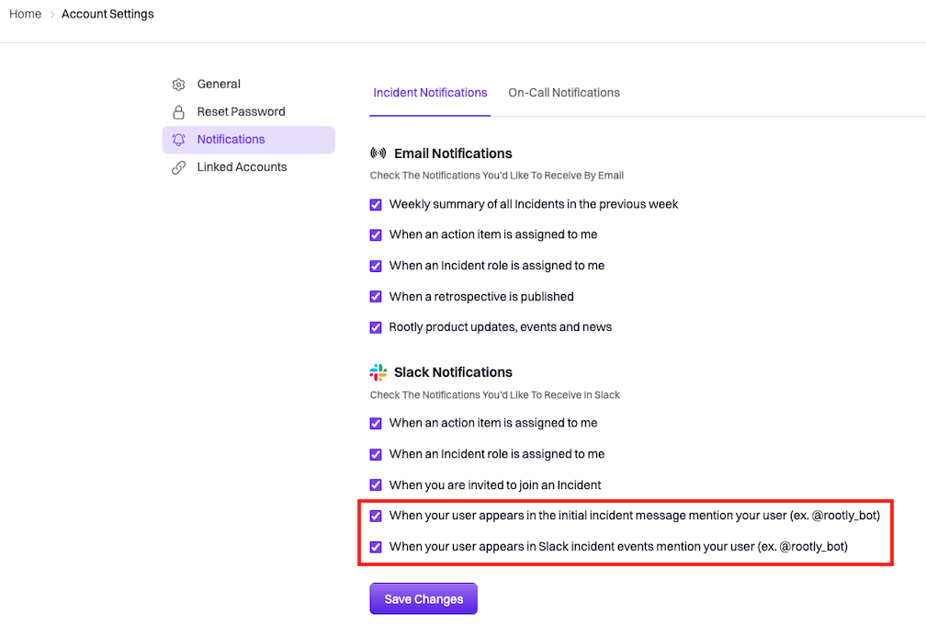Select Notifications in the sidebar

coord(249,140)
